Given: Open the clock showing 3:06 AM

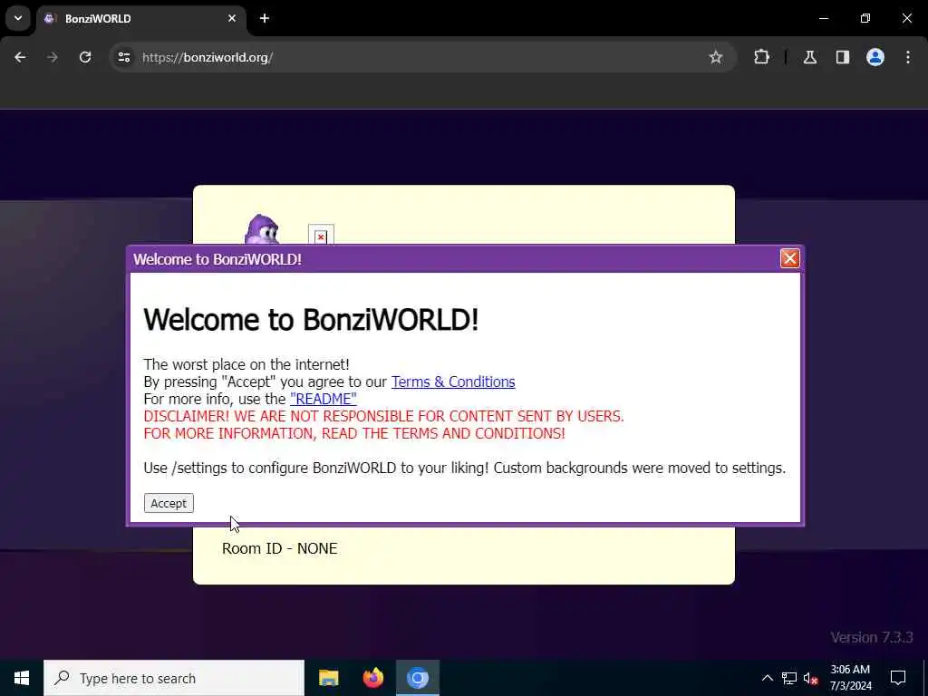Looking at the screenshot, I should (850, 678).
